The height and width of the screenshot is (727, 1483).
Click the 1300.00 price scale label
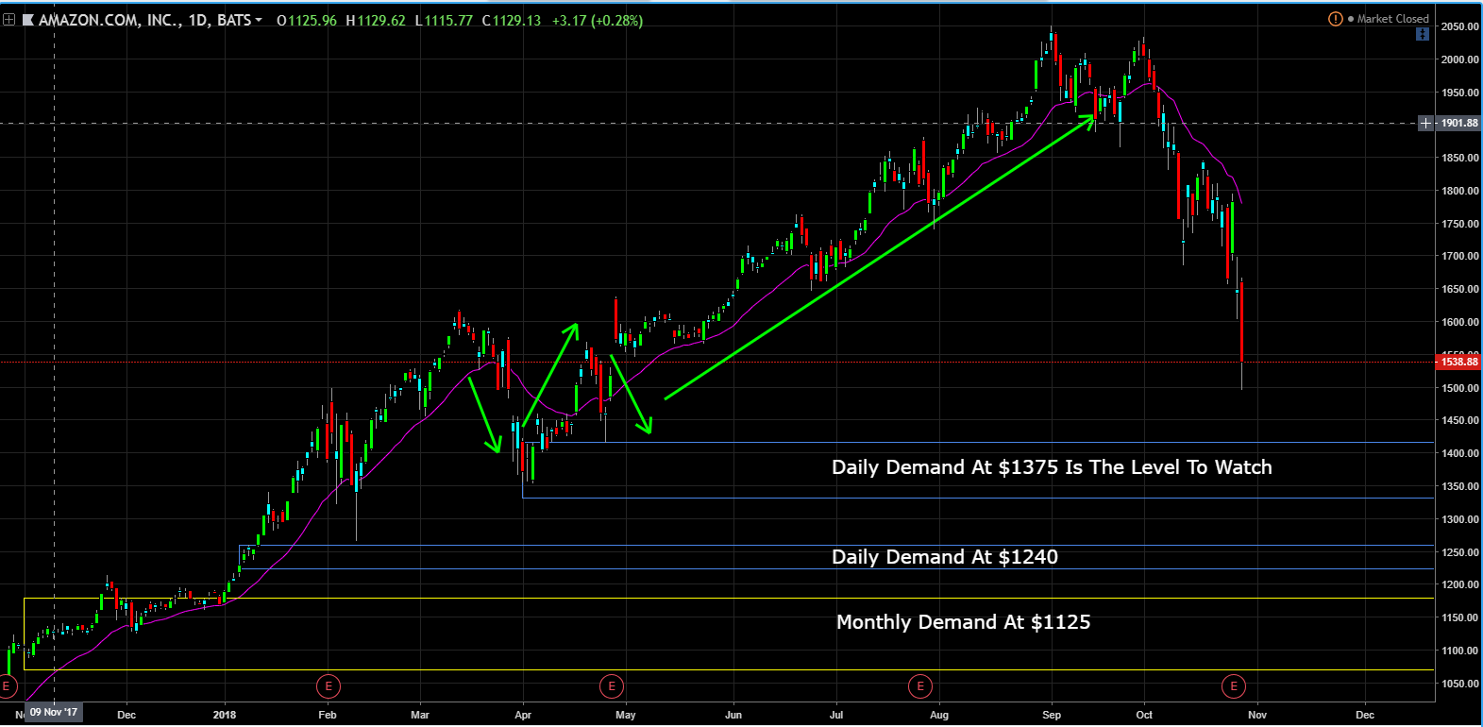(1459, 519)
